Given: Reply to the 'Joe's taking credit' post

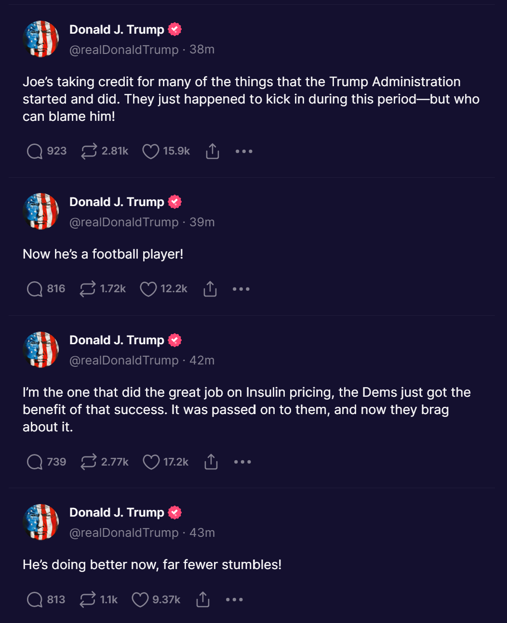Looking at the screenshot, I should (x=35, y=151).
